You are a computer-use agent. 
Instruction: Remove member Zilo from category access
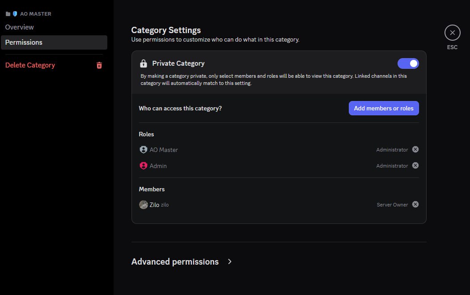click(415, 205)
